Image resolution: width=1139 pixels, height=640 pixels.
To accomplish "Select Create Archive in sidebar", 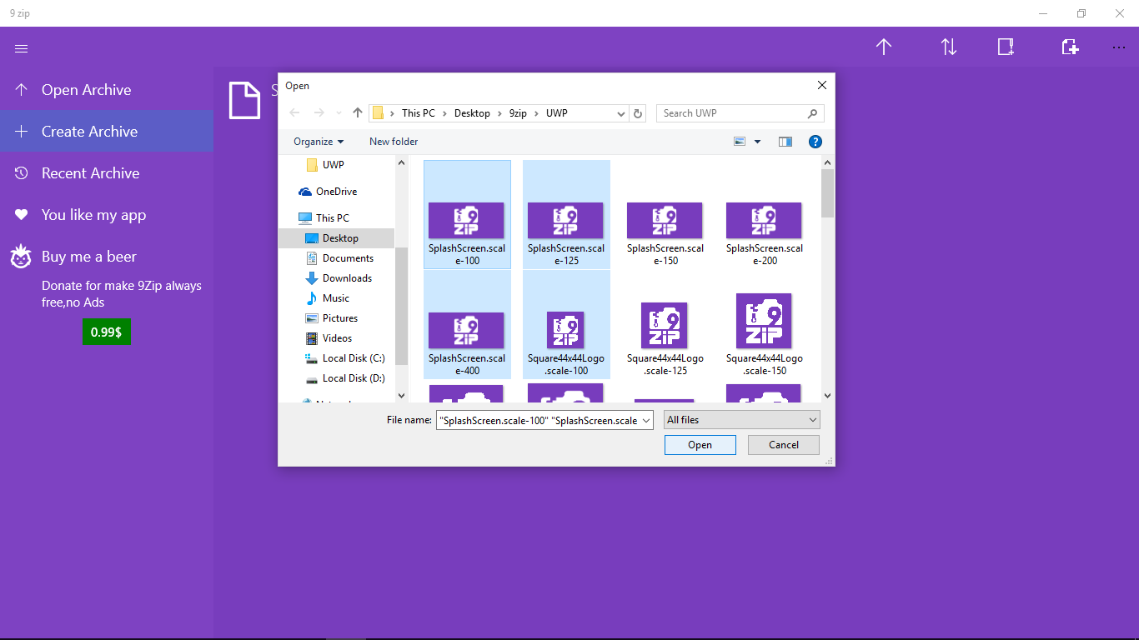I will pyautogui.click(x=107, y=131).
